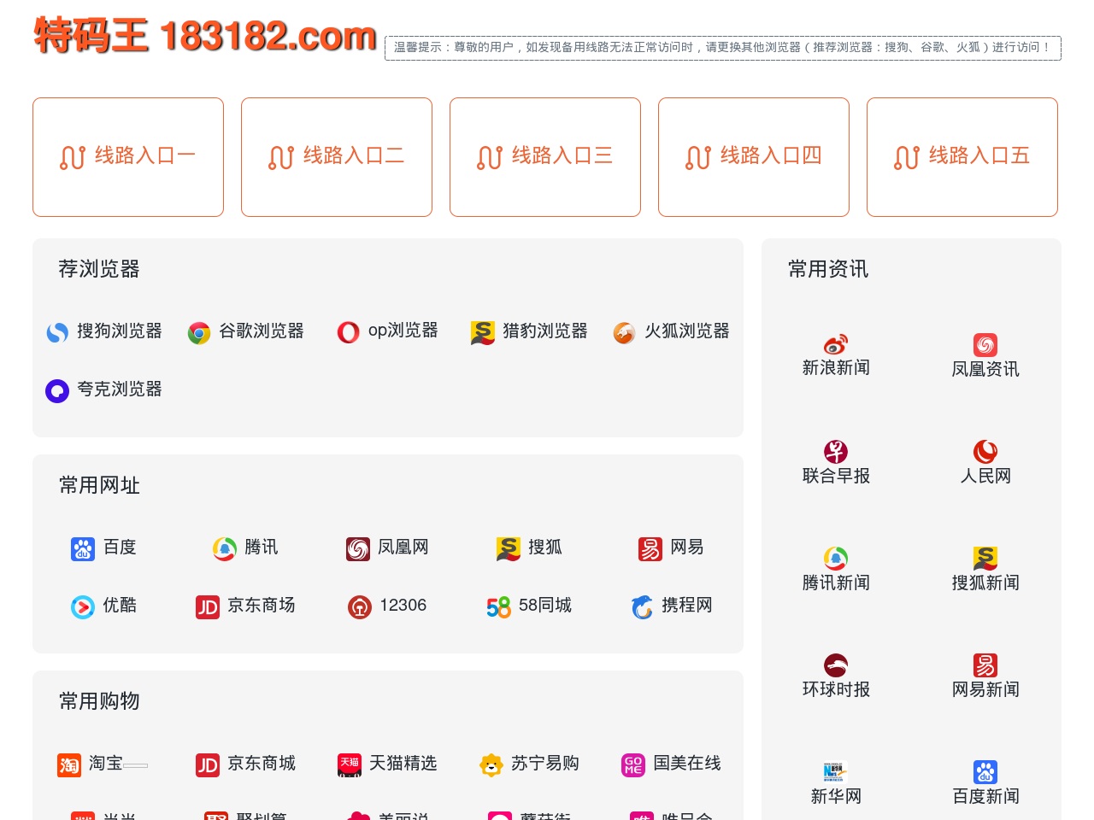Screen dimensions: 1094x820
Task: Click the 猎豹浏览器 icon
Action: coord(483,332)
